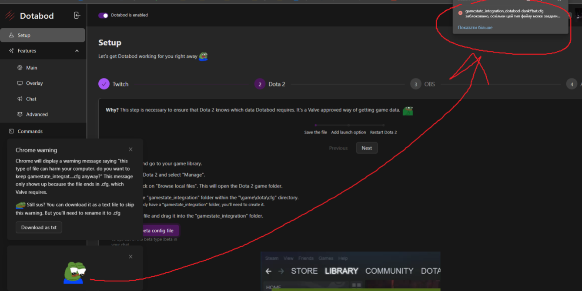Click the red Dotabod logo
Screen dimensions: 582x291
click(x=10, y=15)
